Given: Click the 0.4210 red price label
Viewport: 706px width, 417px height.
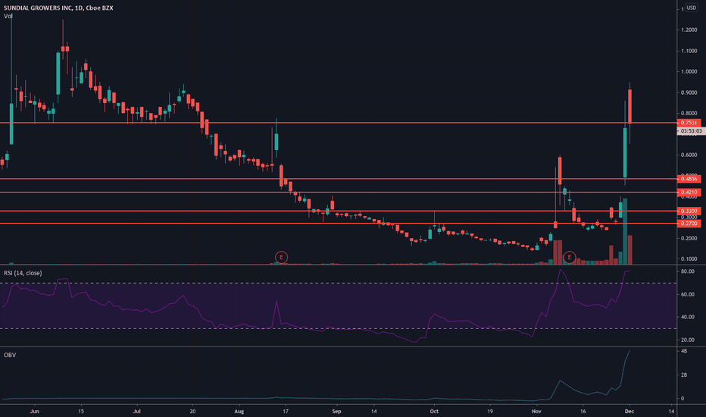Looking at the screenshot, I should (x=689, y=193).
